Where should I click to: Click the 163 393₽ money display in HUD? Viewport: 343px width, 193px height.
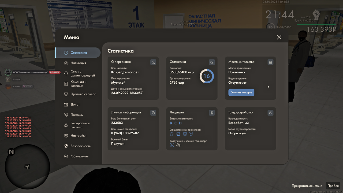(x=322, y=29)
